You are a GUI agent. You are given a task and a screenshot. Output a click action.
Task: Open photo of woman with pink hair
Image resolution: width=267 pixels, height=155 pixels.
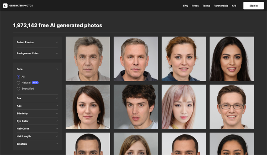(184, 107)
